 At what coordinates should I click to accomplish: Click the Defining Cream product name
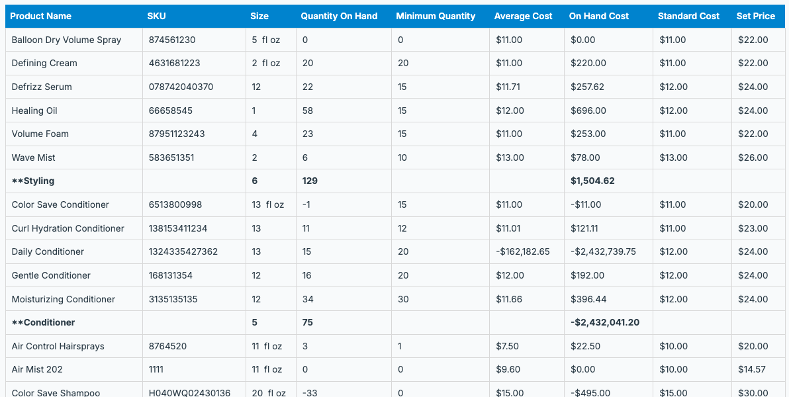tap(44, 64)
